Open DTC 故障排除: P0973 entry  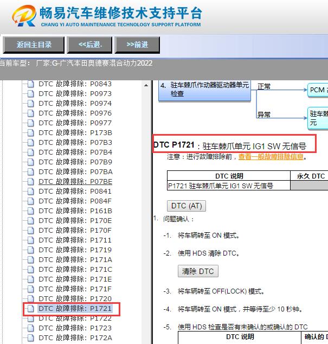75,94
